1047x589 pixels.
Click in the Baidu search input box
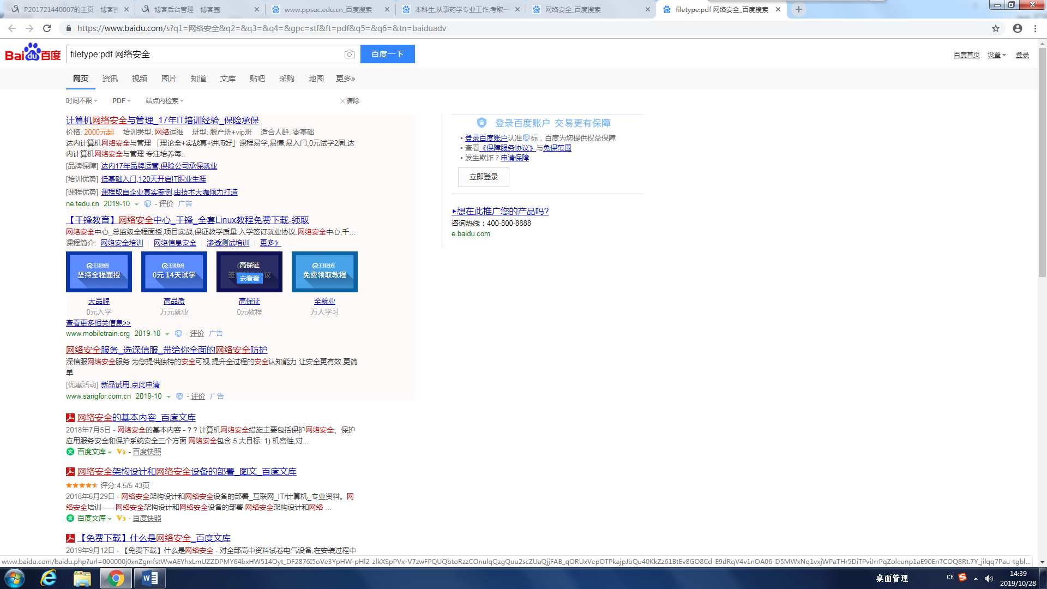[204, 54]
